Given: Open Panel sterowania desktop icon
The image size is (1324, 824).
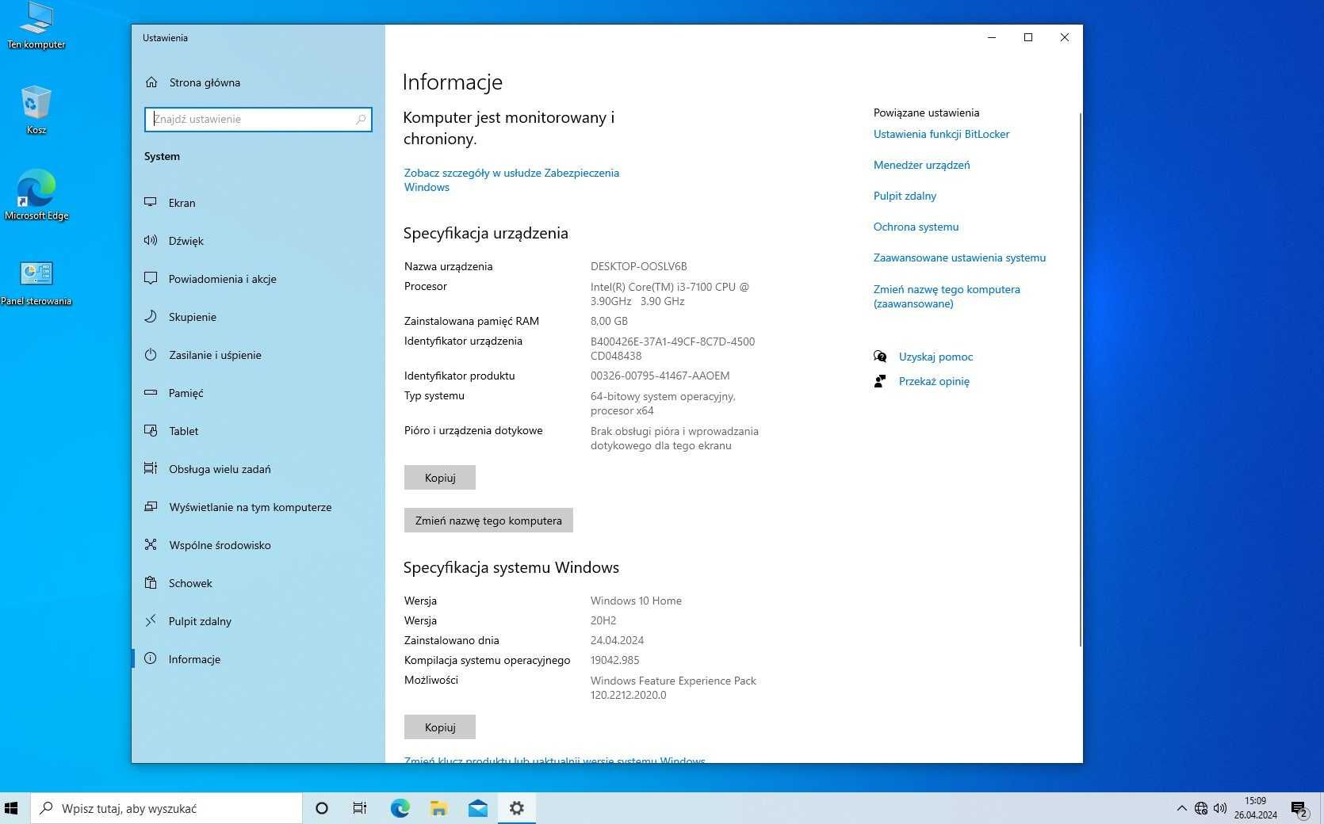Looking at the screenshot, I should click(x=36, y=283).
